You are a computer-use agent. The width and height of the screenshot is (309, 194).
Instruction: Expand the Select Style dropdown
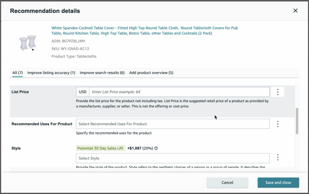[x=173, y=158]
